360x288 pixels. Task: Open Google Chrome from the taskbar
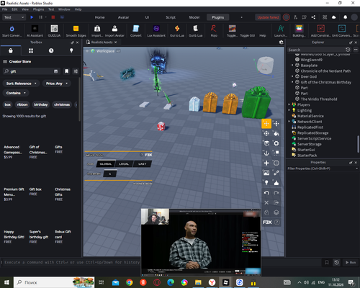click(130, 282)
